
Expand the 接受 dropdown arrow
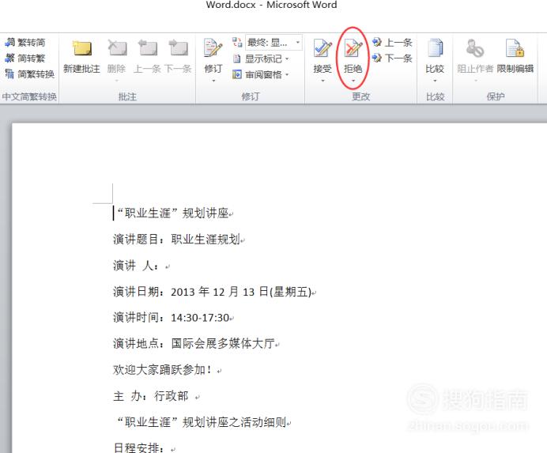[x=323, y=81]
